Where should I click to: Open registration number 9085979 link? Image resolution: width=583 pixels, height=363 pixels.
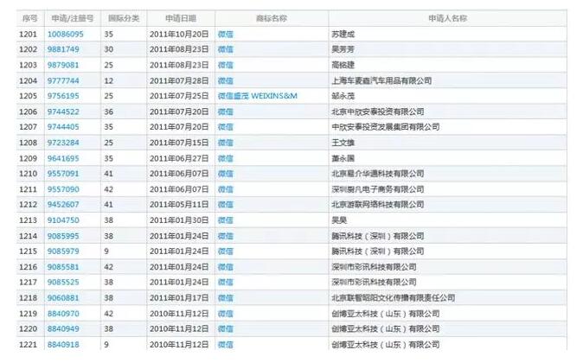pos(63,252)
